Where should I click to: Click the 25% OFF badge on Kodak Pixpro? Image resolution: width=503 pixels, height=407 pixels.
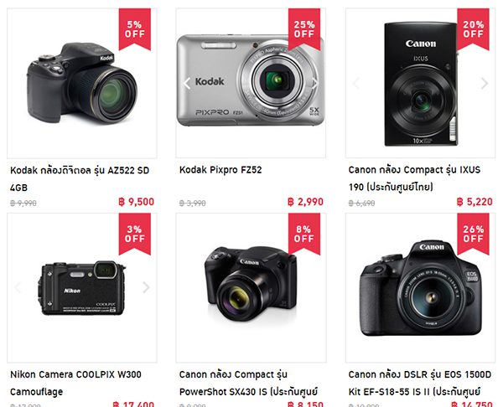click(x=304, y=29)
